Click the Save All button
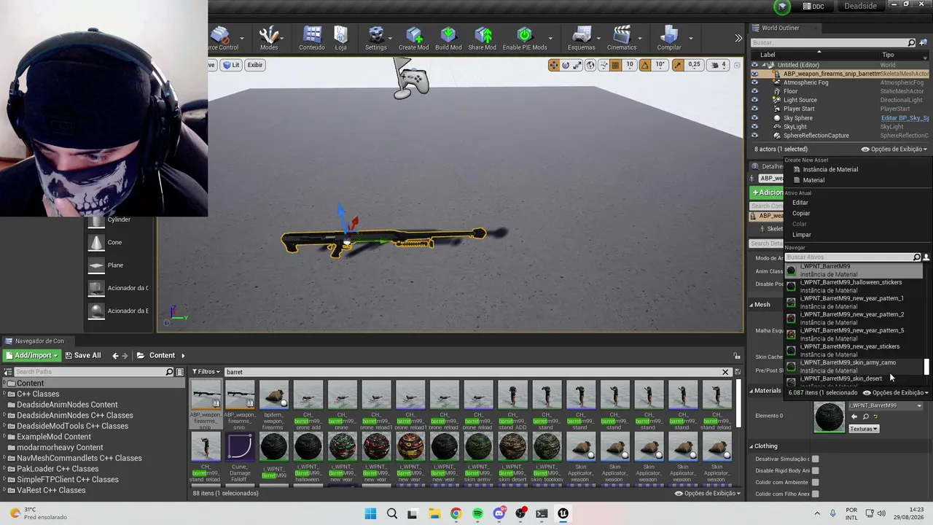 click(x=82, y=355)
